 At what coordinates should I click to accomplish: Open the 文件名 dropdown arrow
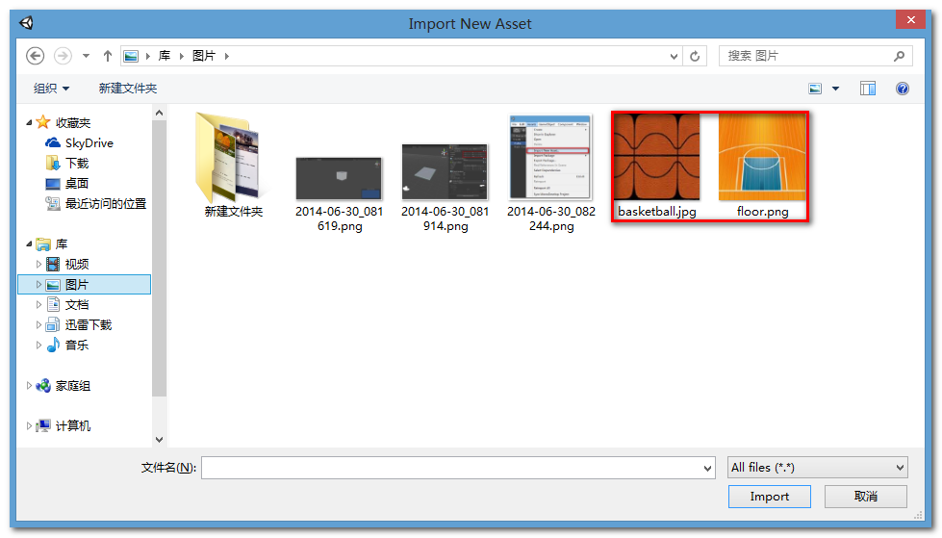click(x=707, y=469)
